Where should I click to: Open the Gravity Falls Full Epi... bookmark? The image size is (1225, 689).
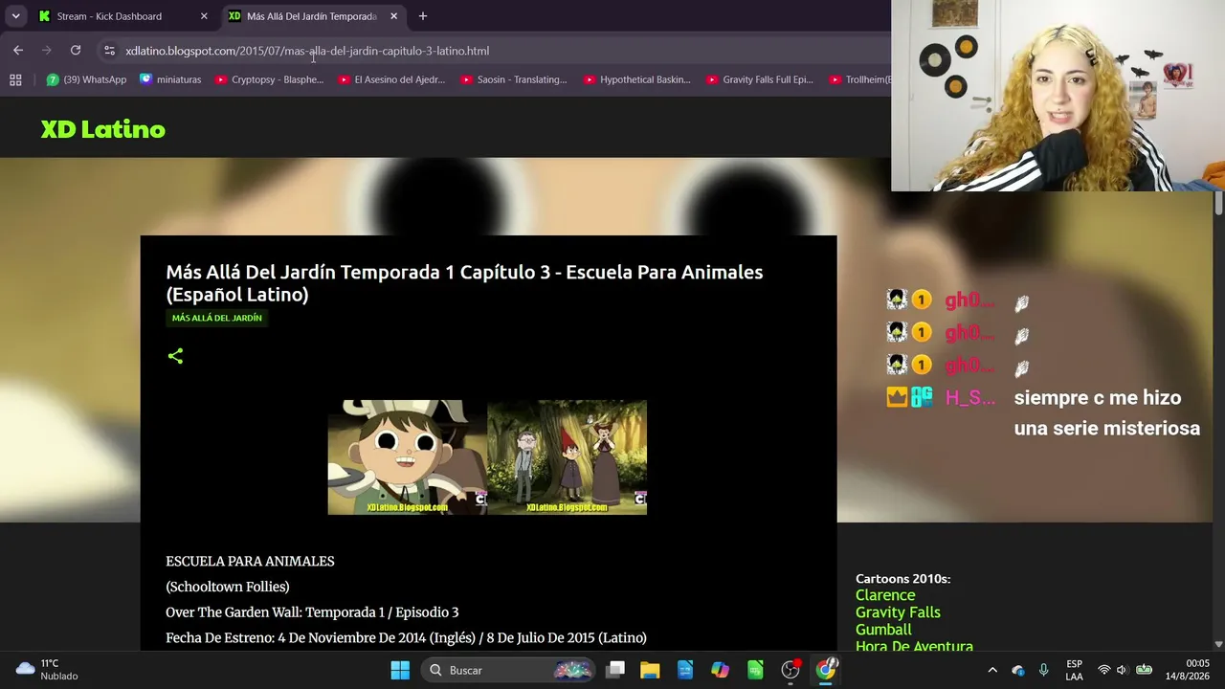coord(760,79)
